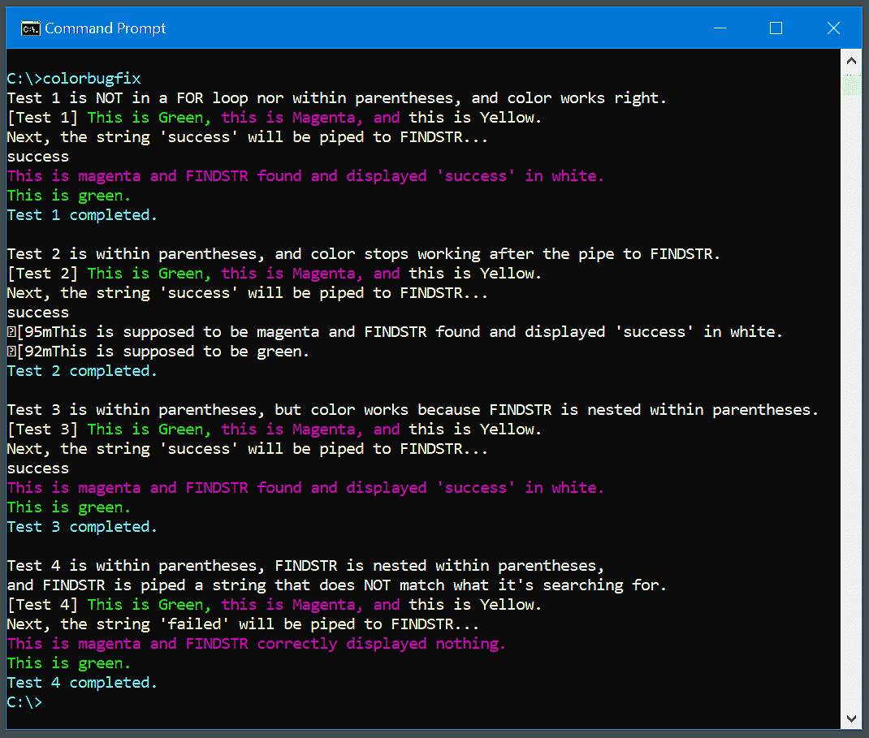This screenshot has height=738, width=869.
Task: Click the scrollbar down arrow
Action: [x=851, y=719]
